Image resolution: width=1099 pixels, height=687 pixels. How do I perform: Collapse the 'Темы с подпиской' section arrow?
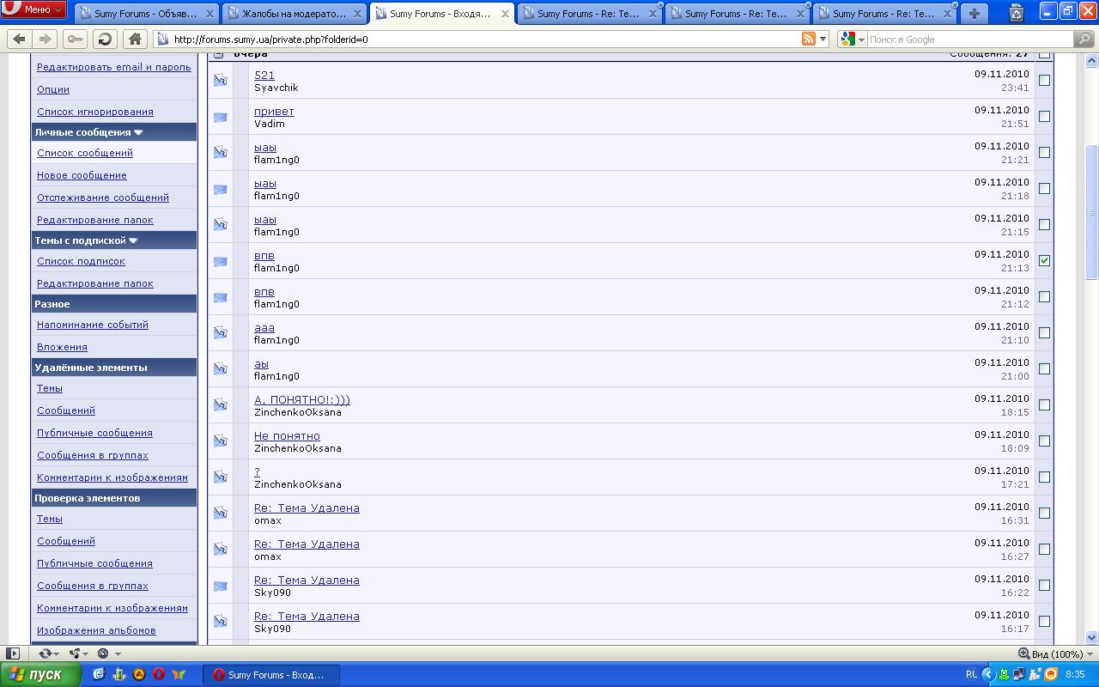[x=133, y=240]
